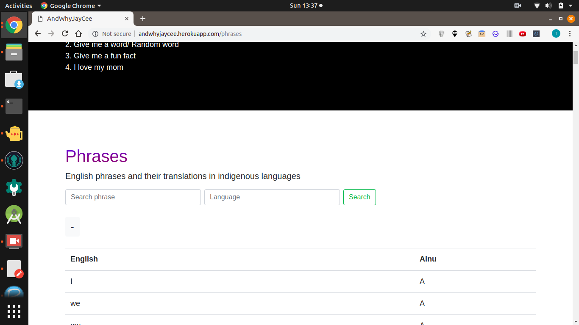
Task: Open the Wi-Fi network indicator
Action: [x=537, y=6]
